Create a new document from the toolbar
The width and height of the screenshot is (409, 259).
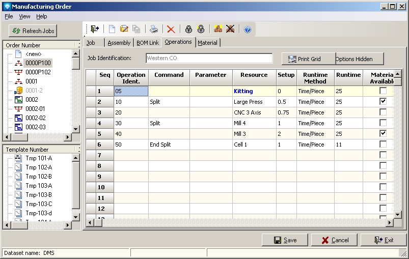pyautogui.click(x=112, y=30)
